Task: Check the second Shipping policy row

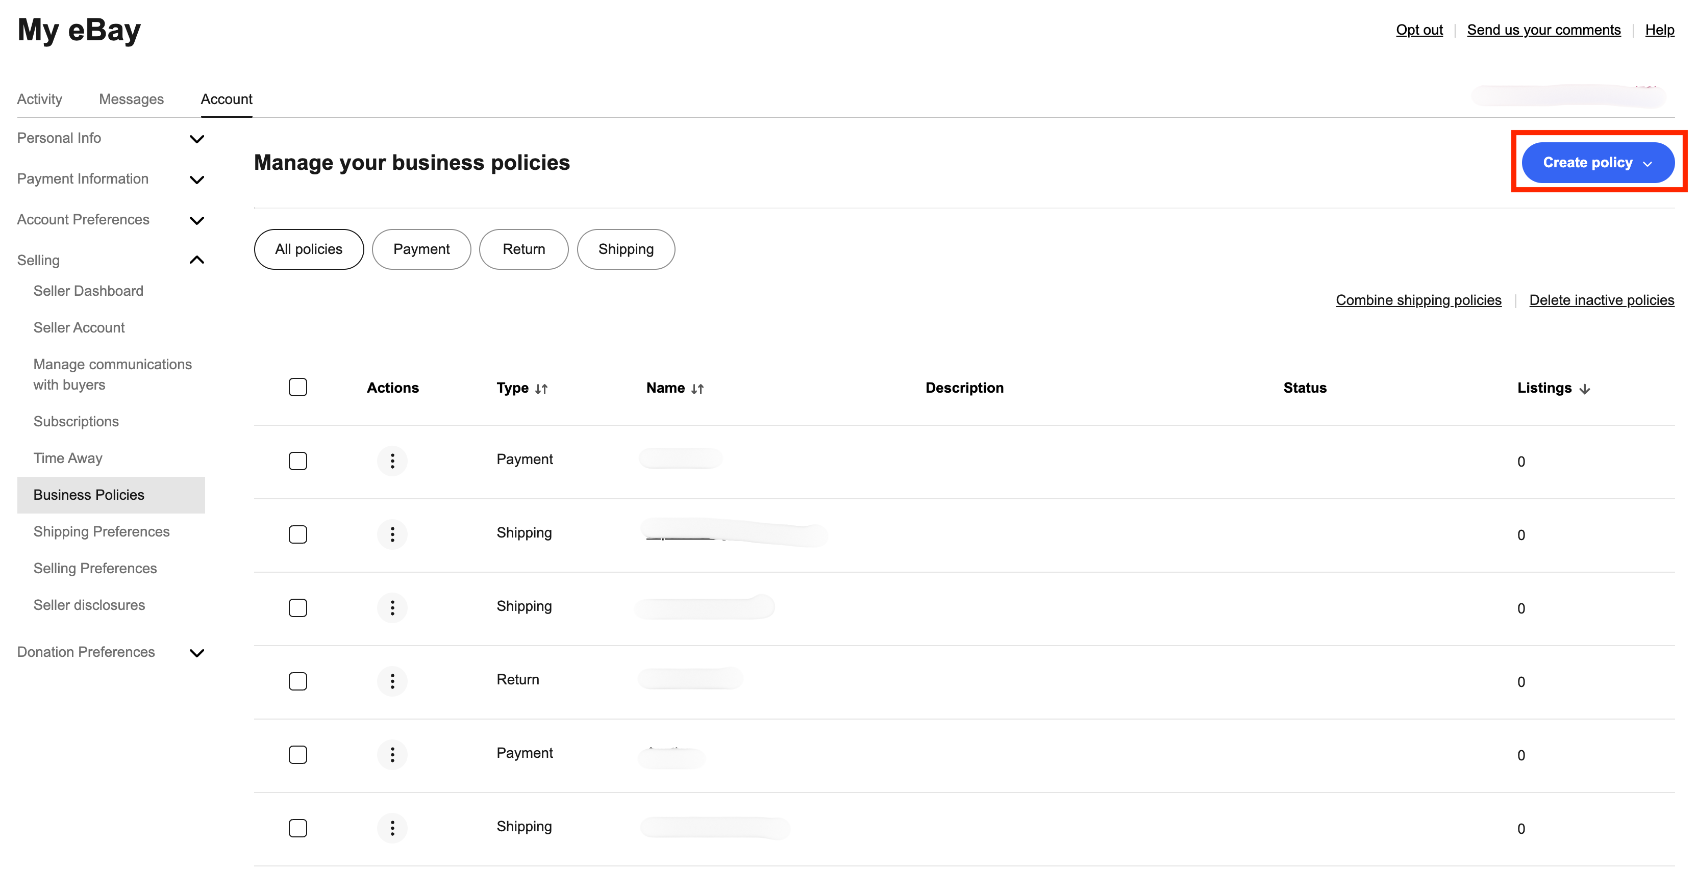Action: coord(298,607)
